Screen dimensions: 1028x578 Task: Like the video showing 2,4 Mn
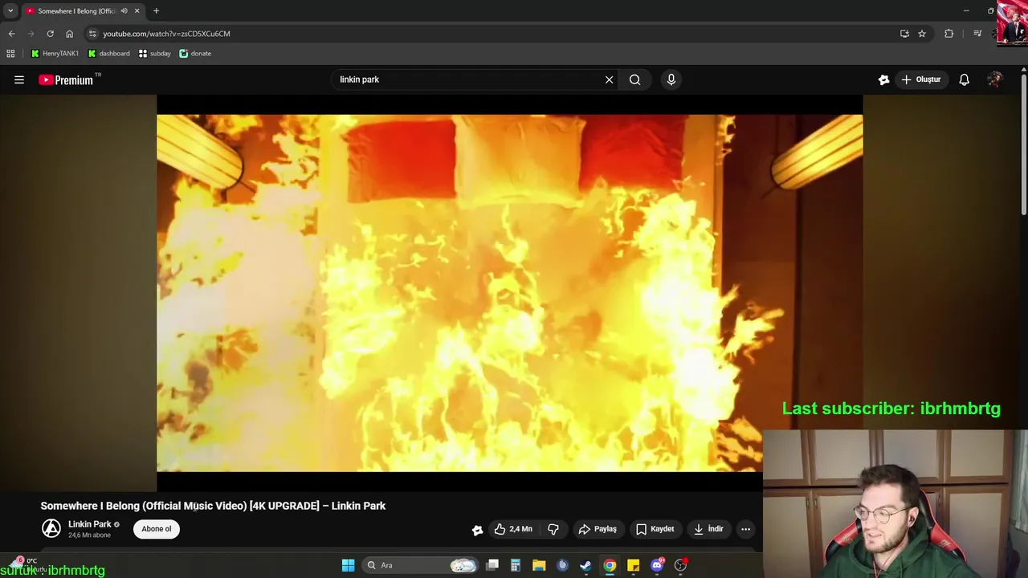[514, 529]
